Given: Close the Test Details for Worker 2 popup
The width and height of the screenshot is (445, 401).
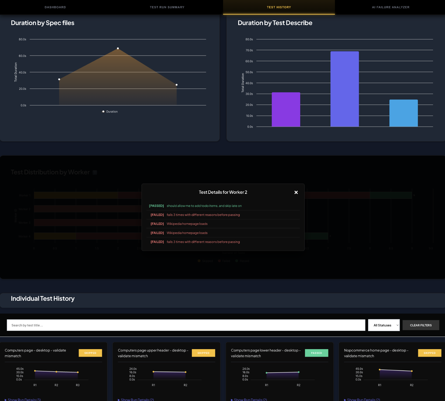Looking at the screenshot, I should tap(296, 192).
